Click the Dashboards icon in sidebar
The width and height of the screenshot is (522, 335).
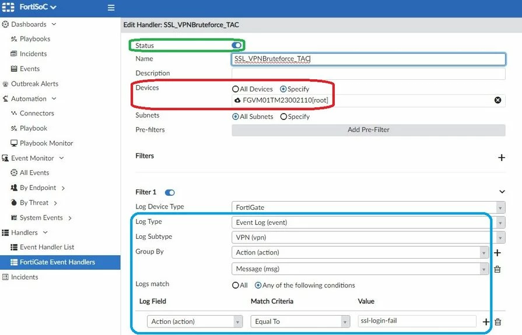click(5, 24)
